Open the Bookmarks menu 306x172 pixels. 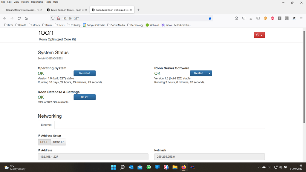click(x=37, y=2)
